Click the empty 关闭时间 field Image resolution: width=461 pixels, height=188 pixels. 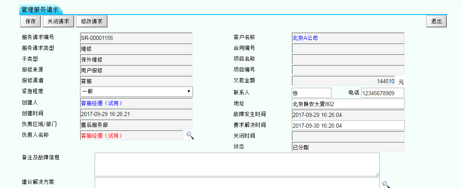[348, 136]
